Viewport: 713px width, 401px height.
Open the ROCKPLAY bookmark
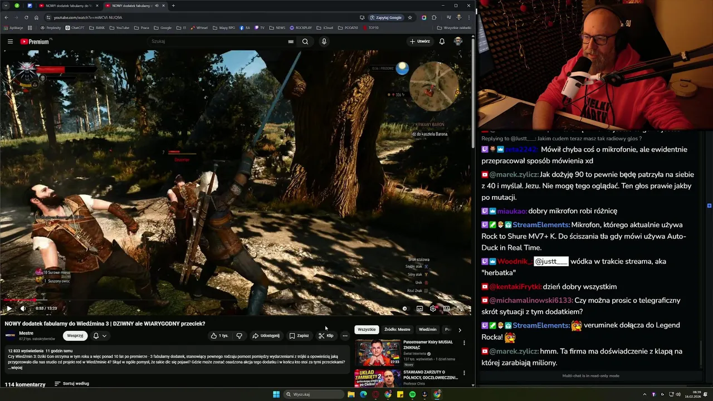click(x=301, y=27)
